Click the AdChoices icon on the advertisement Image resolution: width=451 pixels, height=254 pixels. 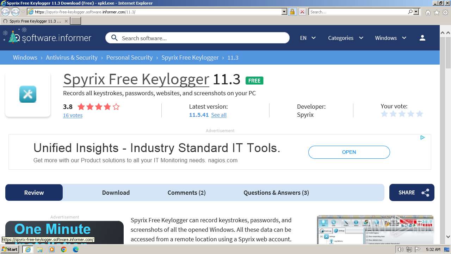pyautogui.click(x=422, y=138)
